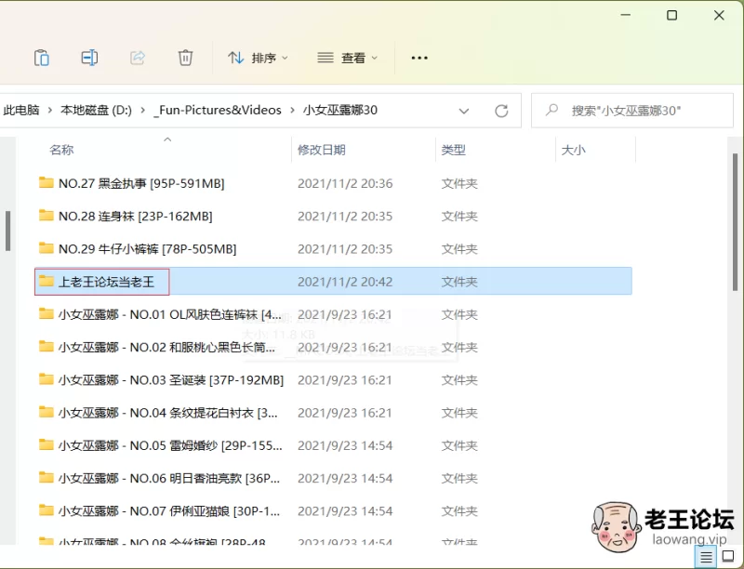Click the magnifier icon in the search box

pyautogui.click(x=551, y=109)
